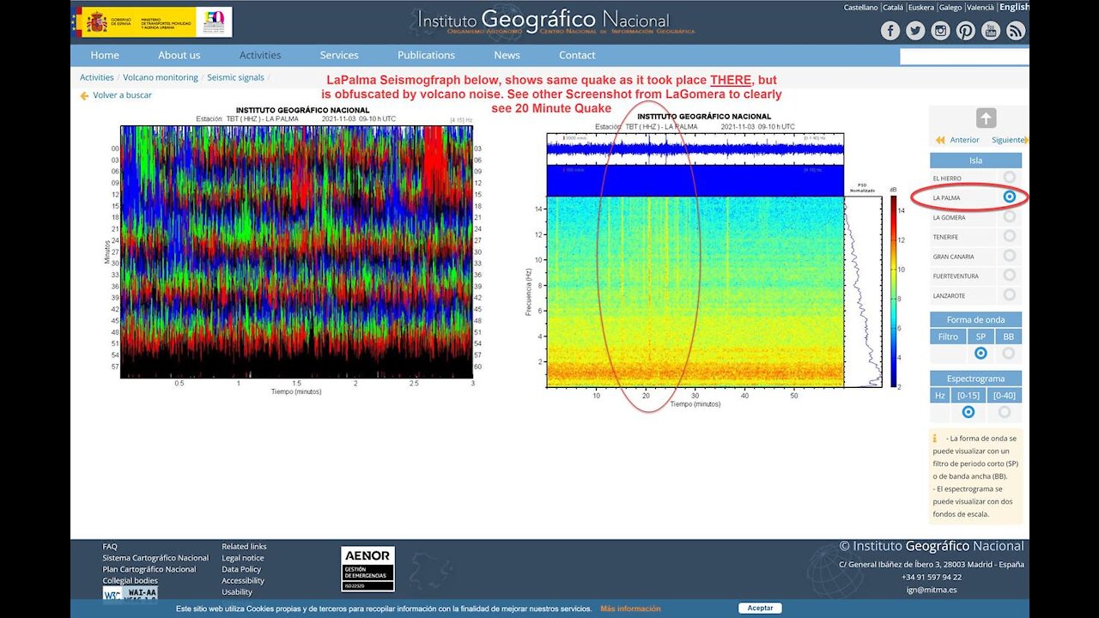Screen dimensions: 1099x618
Task: Click the Activities breadcrumb link
Action: [x=97, y=77]
